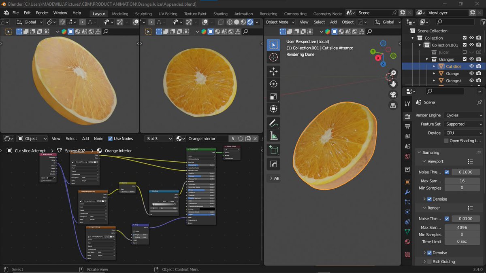
Task: Click the Fake User shield icon for material
Action: [241, 139]
